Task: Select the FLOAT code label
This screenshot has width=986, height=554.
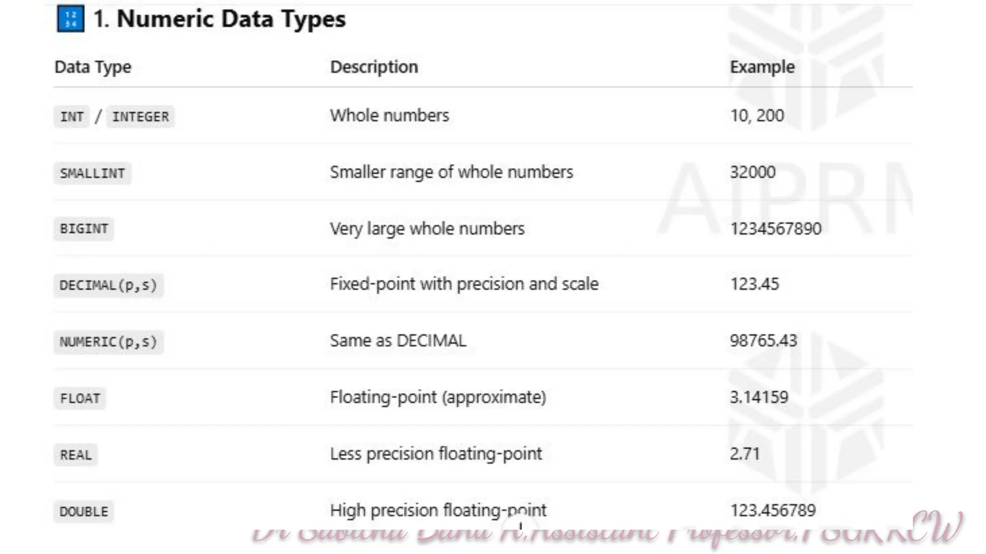Action: tap(80, 398)
